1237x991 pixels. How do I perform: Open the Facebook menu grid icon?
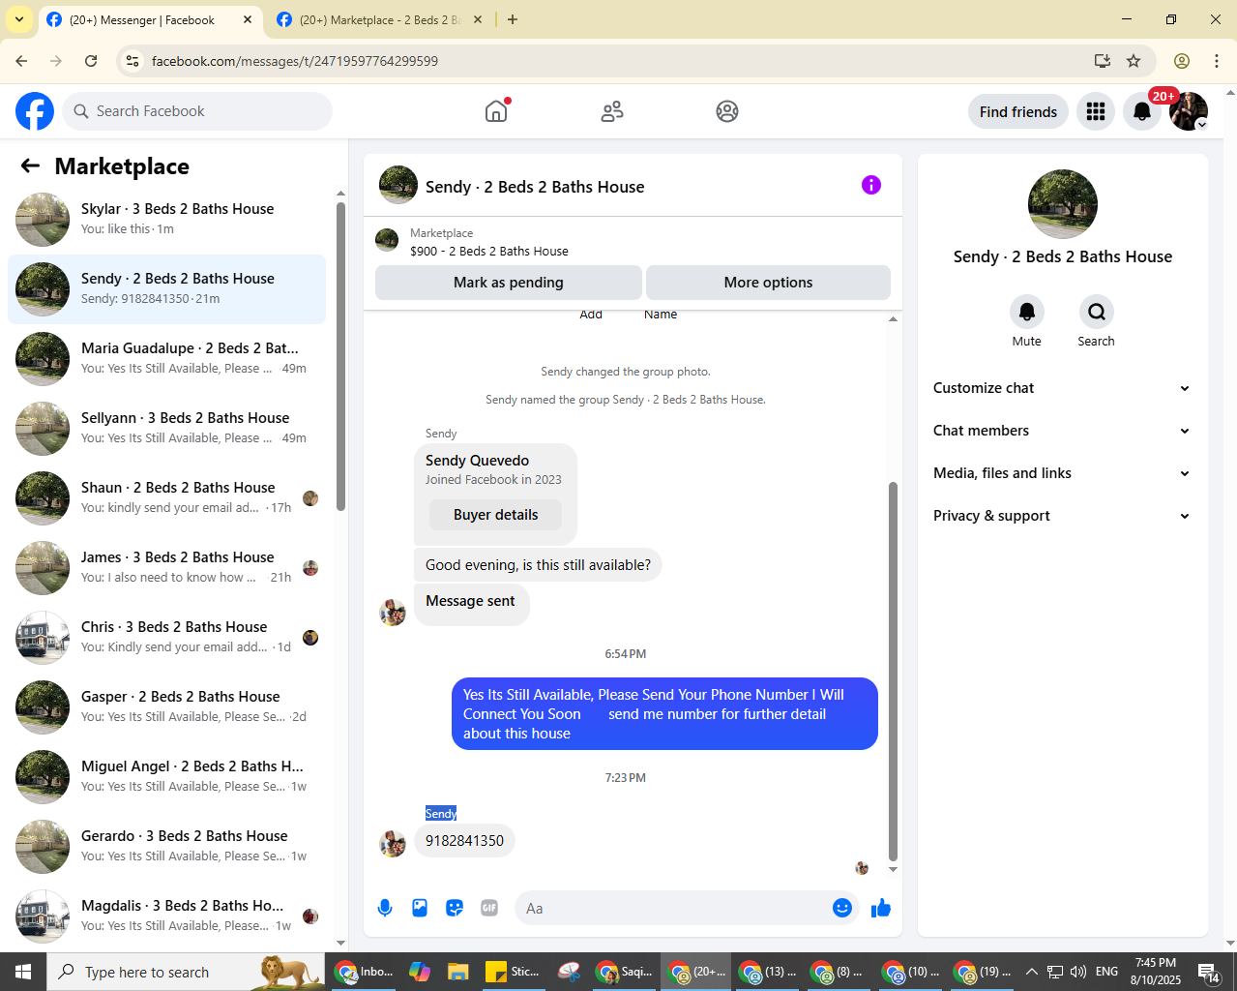point(1096,111)
